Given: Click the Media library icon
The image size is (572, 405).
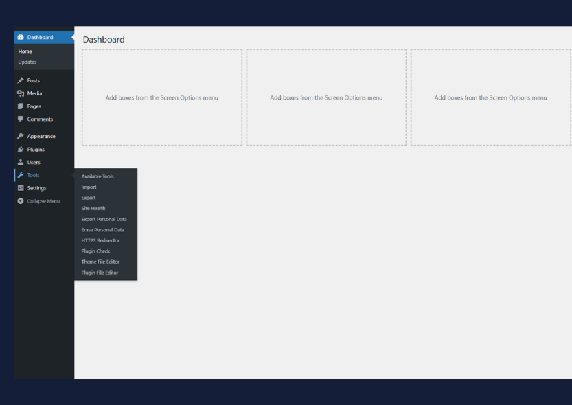Looking at the screenshot, I should (x=21, y=93).
